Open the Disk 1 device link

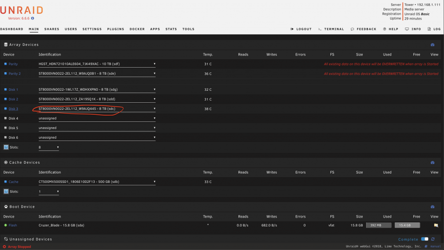(13, 90)
